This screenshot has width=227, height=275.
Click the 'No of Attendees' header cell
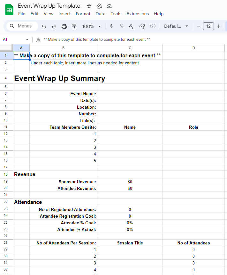pos(193,243)
